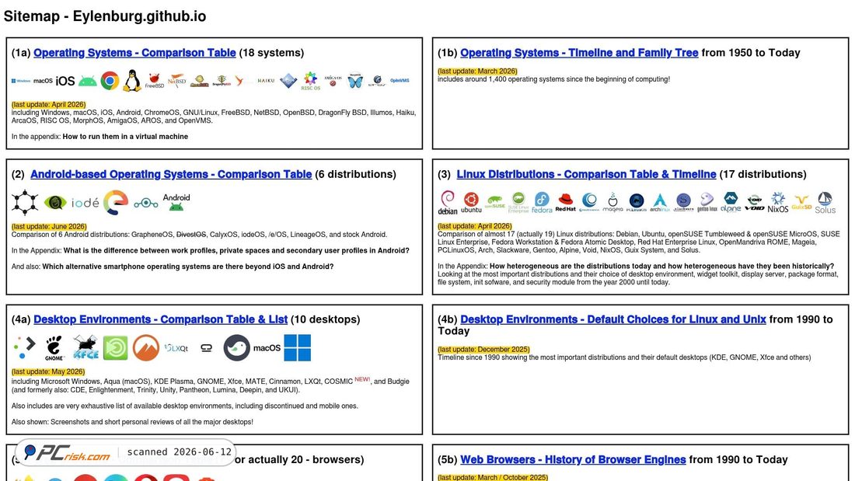Open Operating Systems - Timeline and Family Tree
The width and height of the screenshot is (855, 481).
click(579, 53)
